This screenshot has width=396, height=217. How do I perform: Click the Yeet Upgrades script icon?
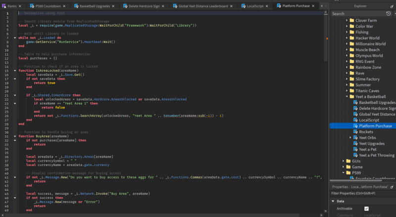click(x=355, y=143)
